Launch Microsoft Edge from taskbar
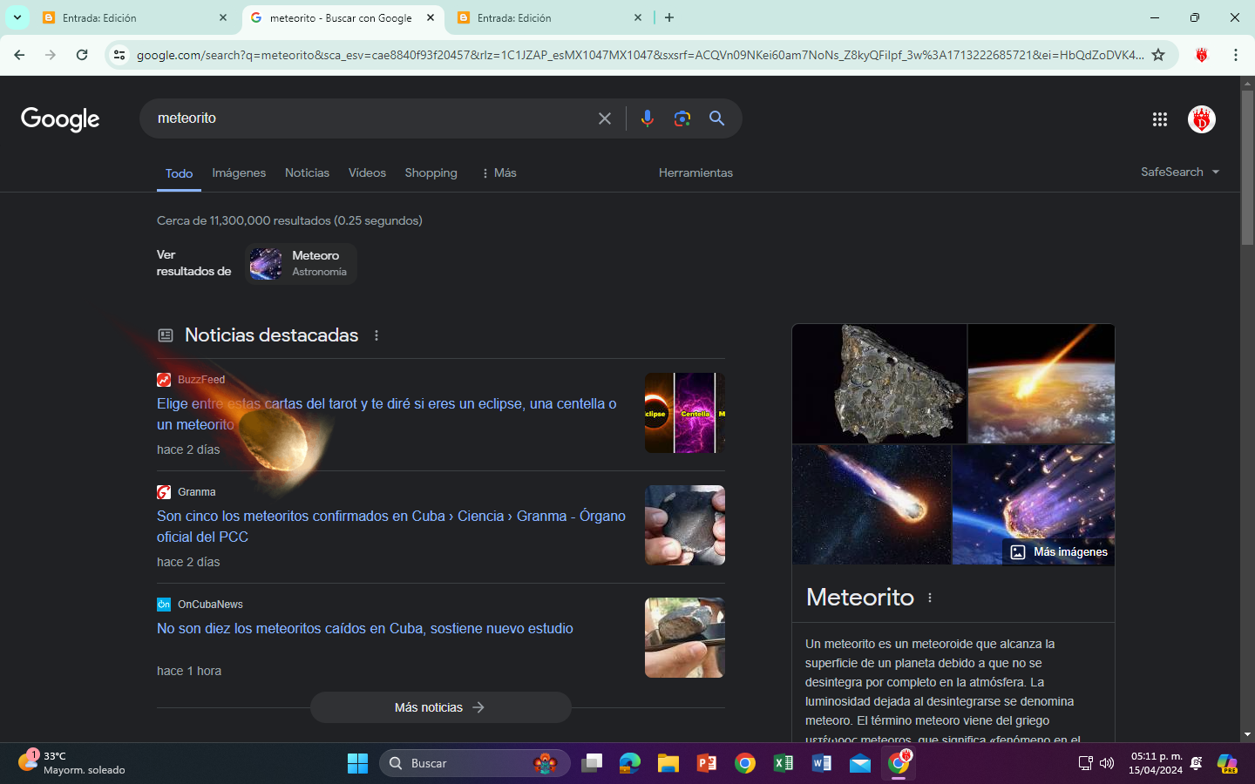The image size is (1255, 784). coord(630,763)
